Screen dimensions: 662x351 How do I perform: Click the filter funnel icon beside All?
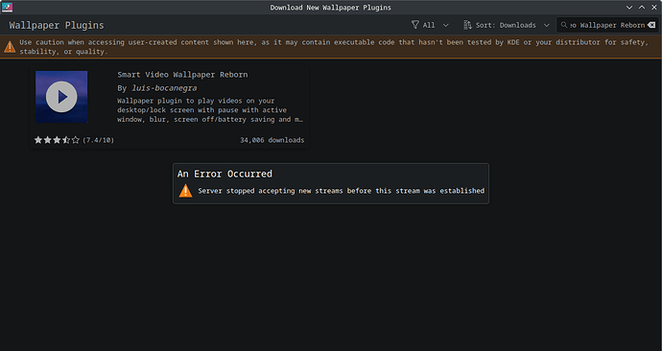[x=415, y=25]
